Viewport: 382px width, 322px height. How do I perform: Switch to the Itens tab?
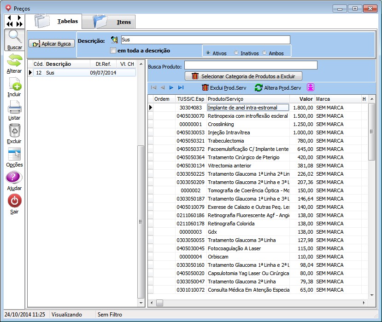coord(113,22)
